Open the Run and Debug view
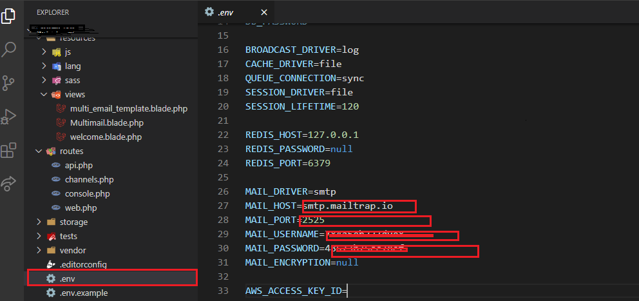 [x=9, y=117]
